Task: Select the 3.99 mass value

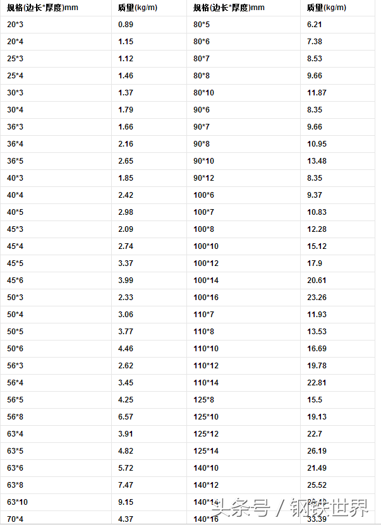Action: 126,281
